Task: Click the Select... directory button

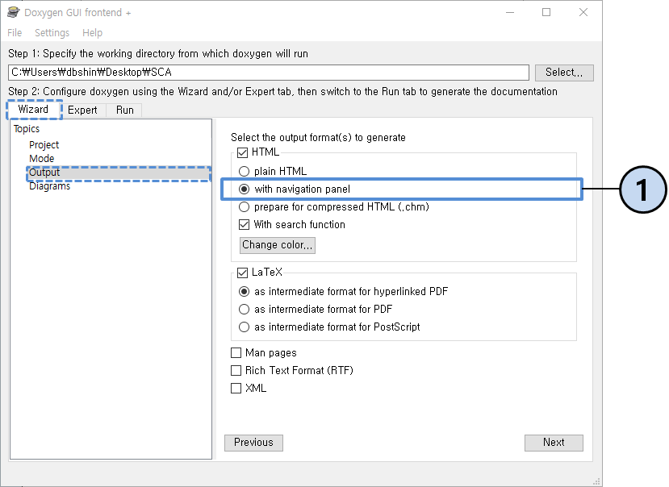Action: click(x=564, y=73)
